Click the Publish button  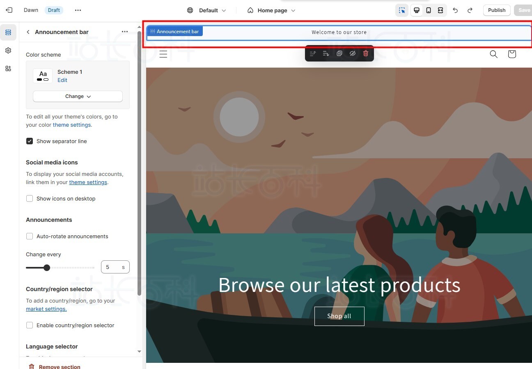tap(496, 10)
